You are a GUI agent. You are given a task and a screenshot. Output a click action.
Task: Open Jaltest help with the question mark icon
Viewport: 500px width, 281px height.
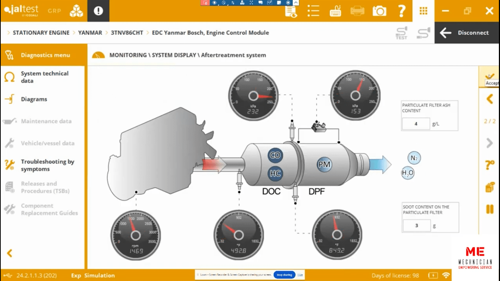[402, 11]
